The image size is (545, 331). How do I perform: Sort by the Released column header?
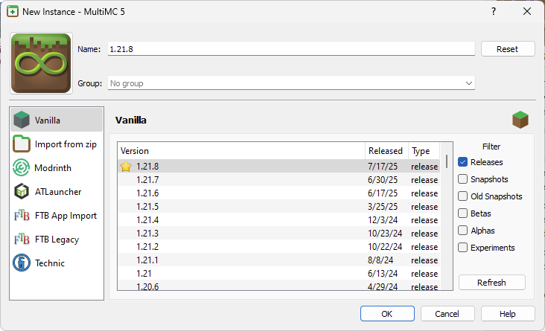coord(386,151)
